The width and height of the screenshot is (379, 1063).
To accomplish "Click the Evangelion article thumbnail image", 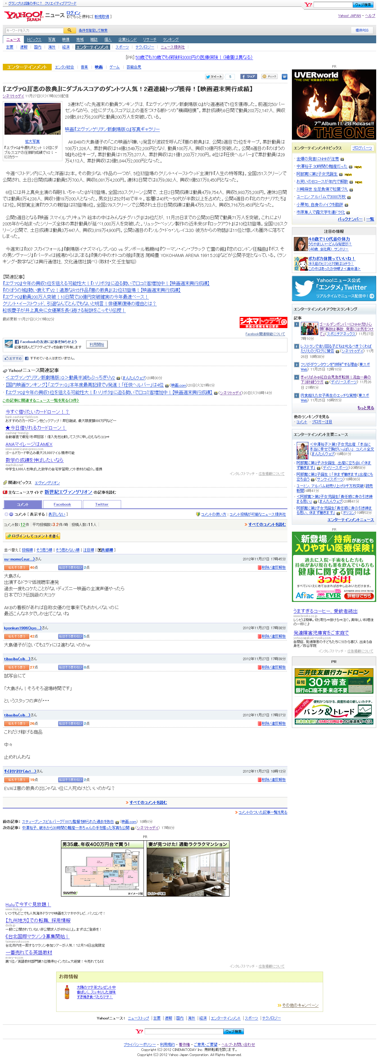I will coord(32,119).
